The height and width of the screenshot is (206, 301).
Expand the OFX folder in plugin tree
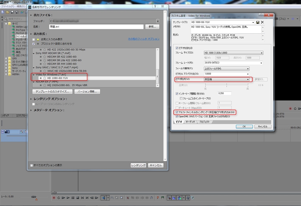coord(6,59)
